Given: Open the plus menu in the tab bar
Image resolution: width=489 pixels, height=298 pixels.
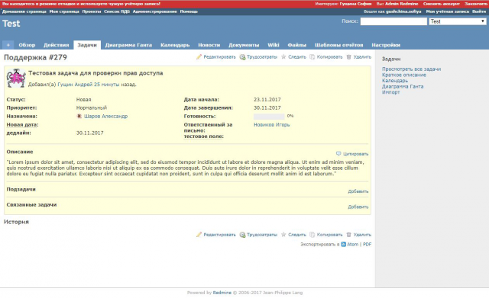Looking at the screenshot, I should [x=8, y=45].
